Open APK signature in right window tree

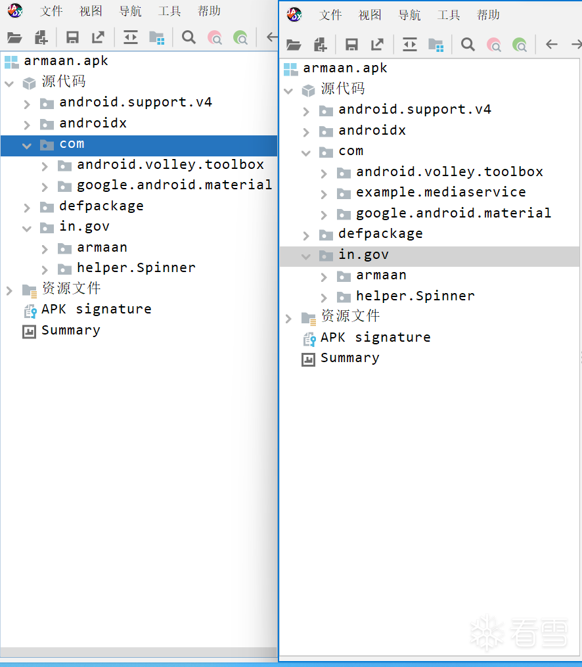pos(375,337)
